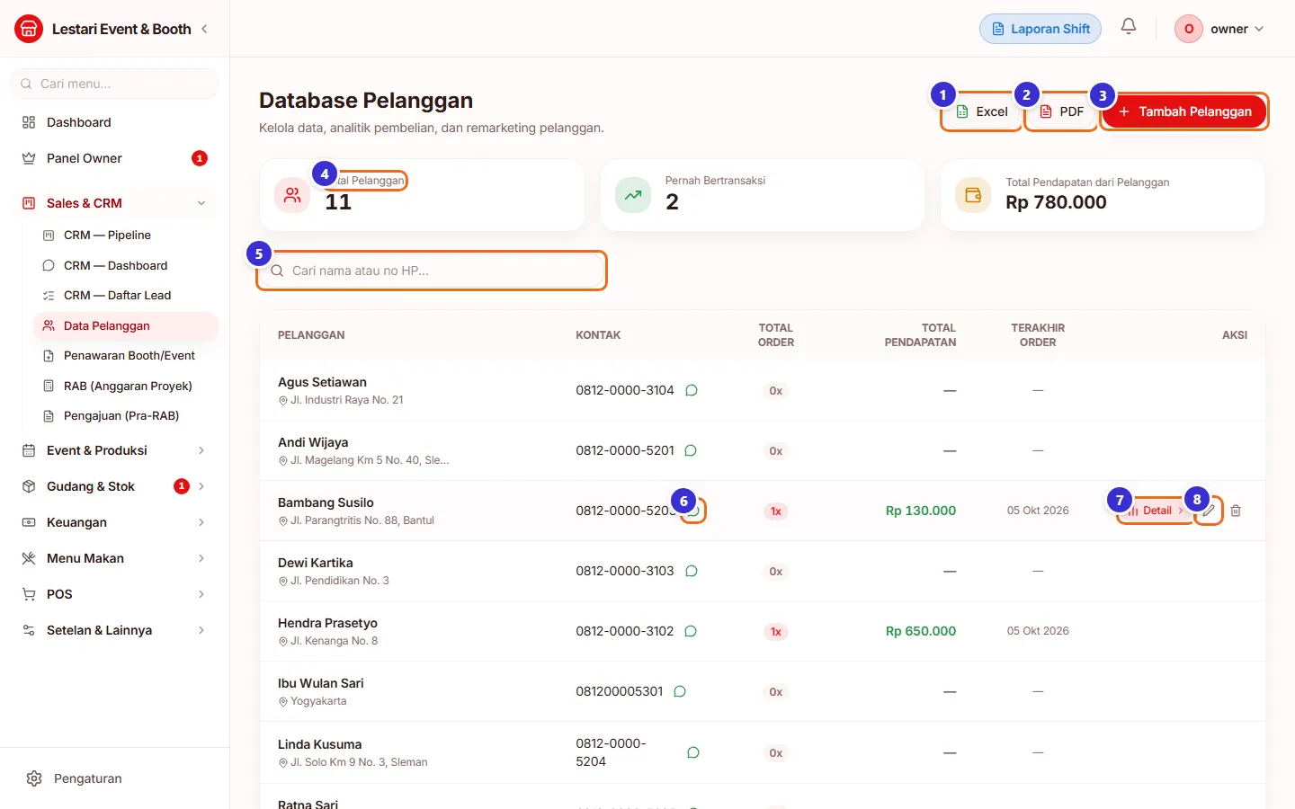Click the Total Pendapatan column header
This screenshot has width=1295, height=809.
tap(920, 335)
